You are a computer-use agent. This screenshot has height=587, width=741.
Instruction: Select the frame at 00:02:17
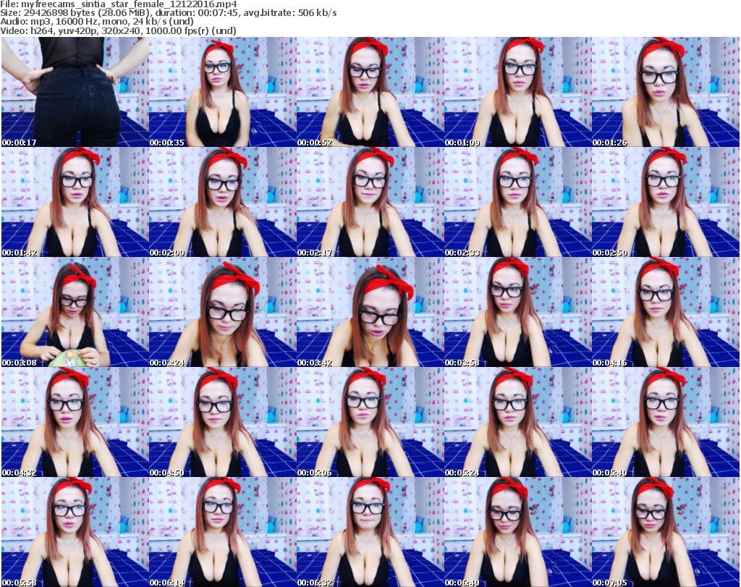pyautogui.click(x=370, y=202)
